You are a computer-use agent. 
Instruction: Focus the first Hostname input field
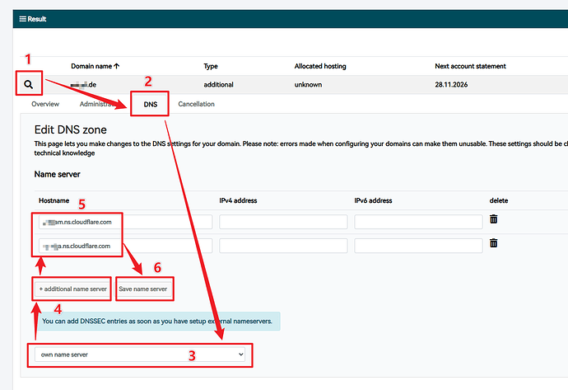coord(125,222)
